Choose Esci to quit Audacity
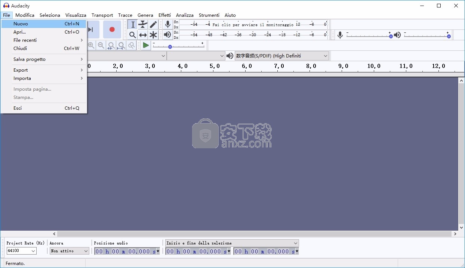Image resolution: width=465 pixels, height=268 pixels. point(44,108)
